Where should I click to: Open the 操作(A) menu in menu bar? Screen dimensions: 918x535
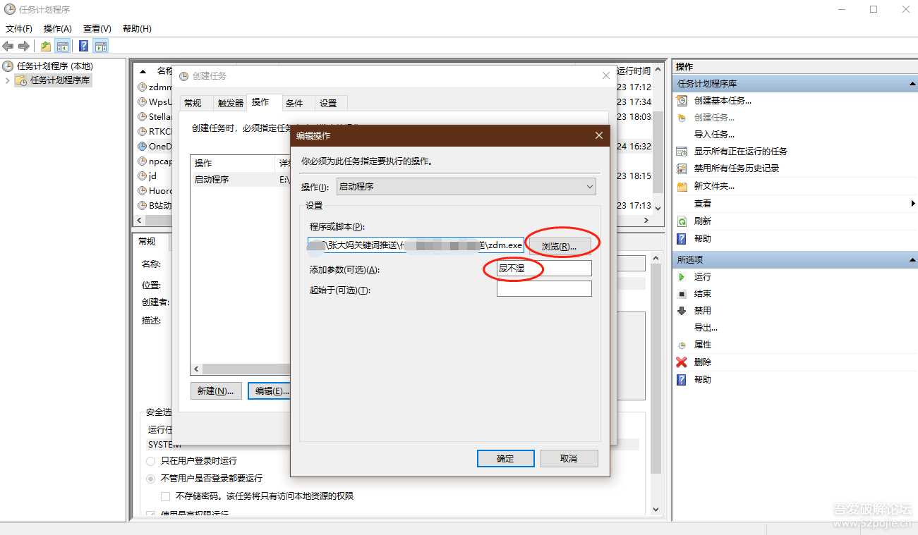[x=56, y=28]
